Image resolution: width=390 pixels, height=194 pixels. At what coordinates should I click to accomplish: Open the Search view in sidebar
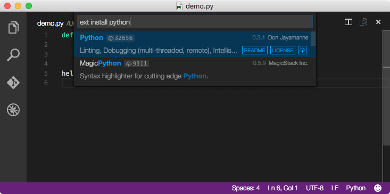(13, 55)
